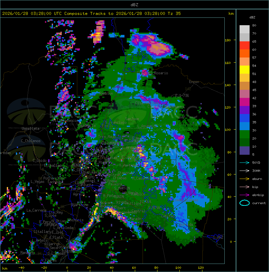Image resolution: width=269 pixels, height=272 pixels.
Task: Click the 'C_Guido' map label
Action: click(x=39, y=161)
